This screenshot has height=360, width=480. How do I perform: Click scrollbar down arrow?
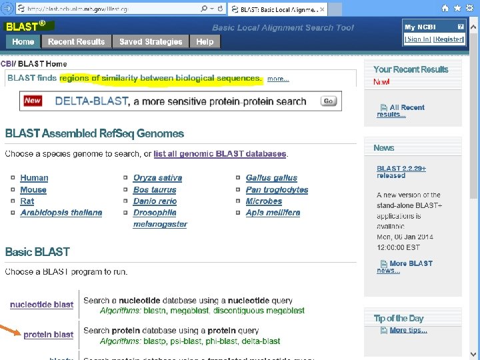[x=473, y=355]
